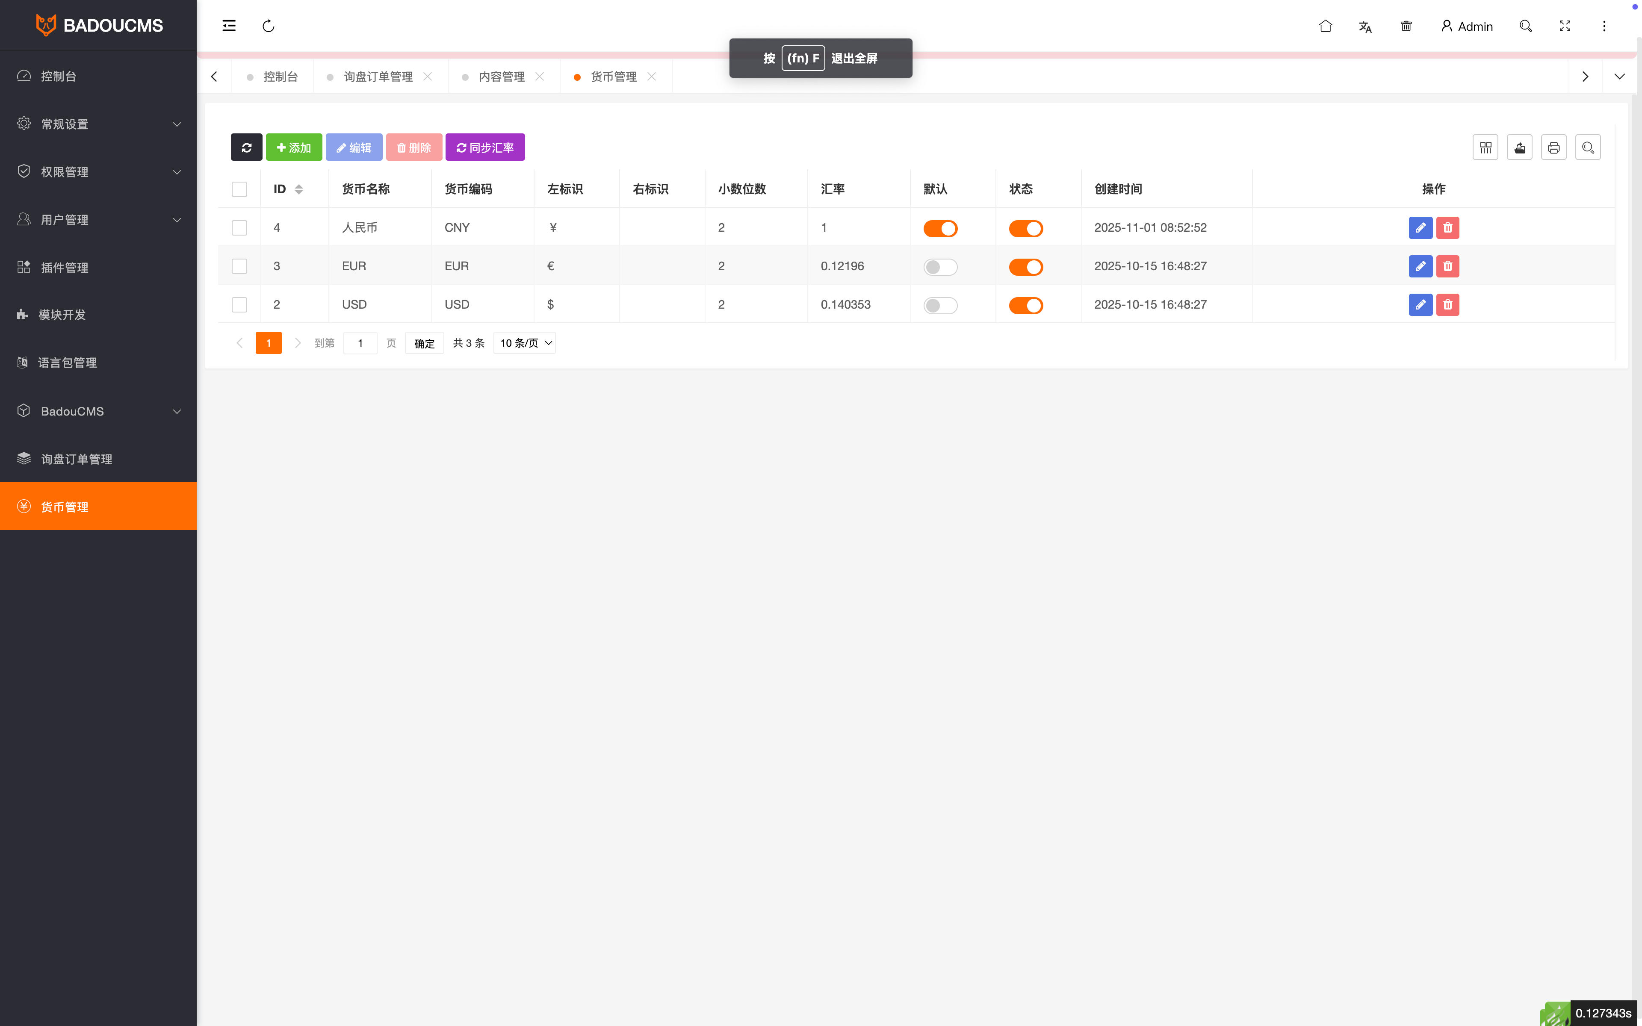
Task: Click the page number jump input field
Action: [x=360, y=343]
